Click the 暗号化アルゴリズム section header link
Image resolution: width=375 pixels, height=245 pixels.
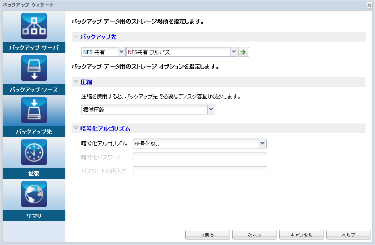[x=105, y=129]
